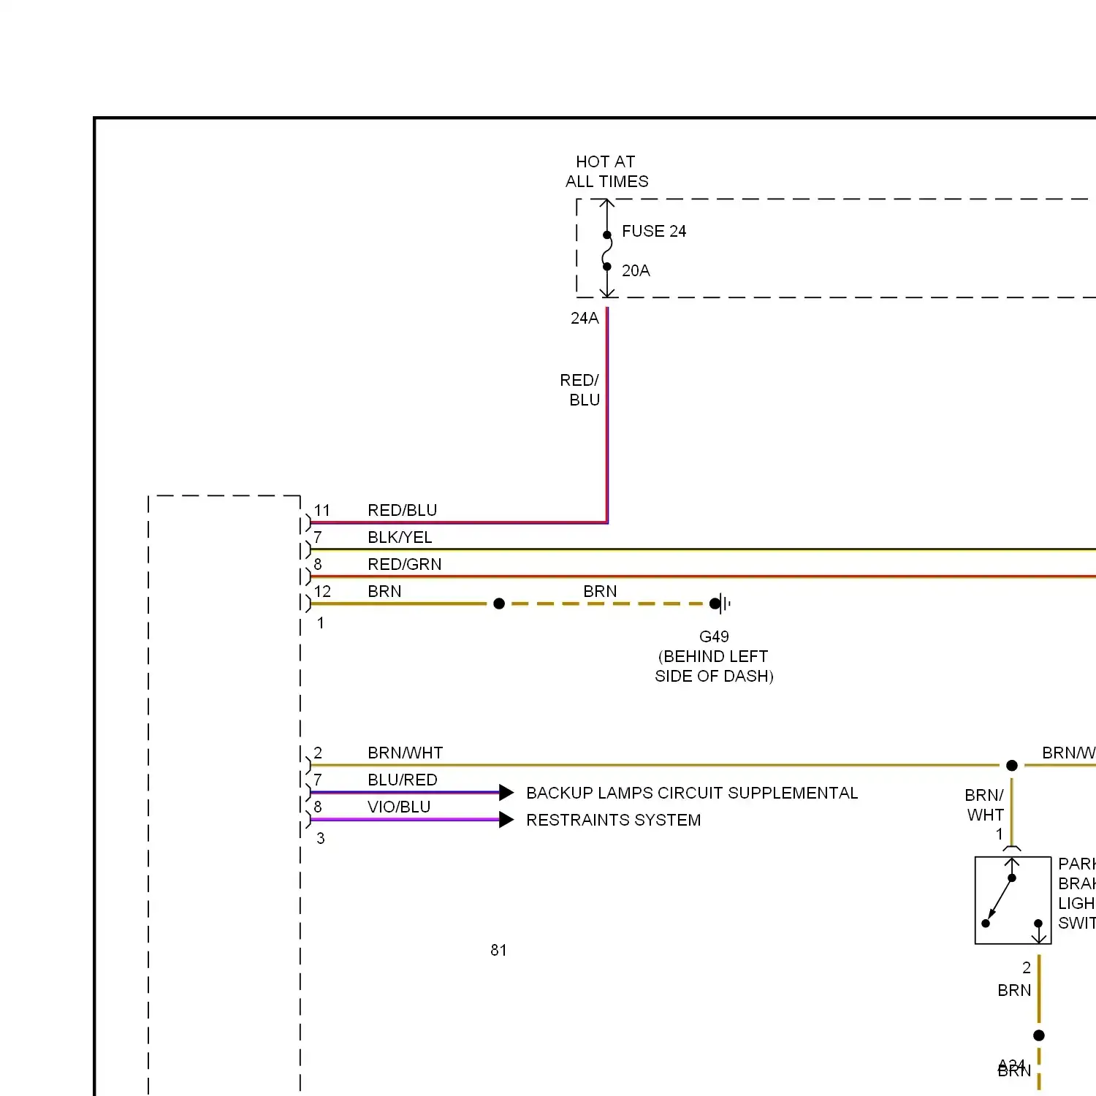Click the arrowhead ending the VIO/BLU wire

pos(506,820)
